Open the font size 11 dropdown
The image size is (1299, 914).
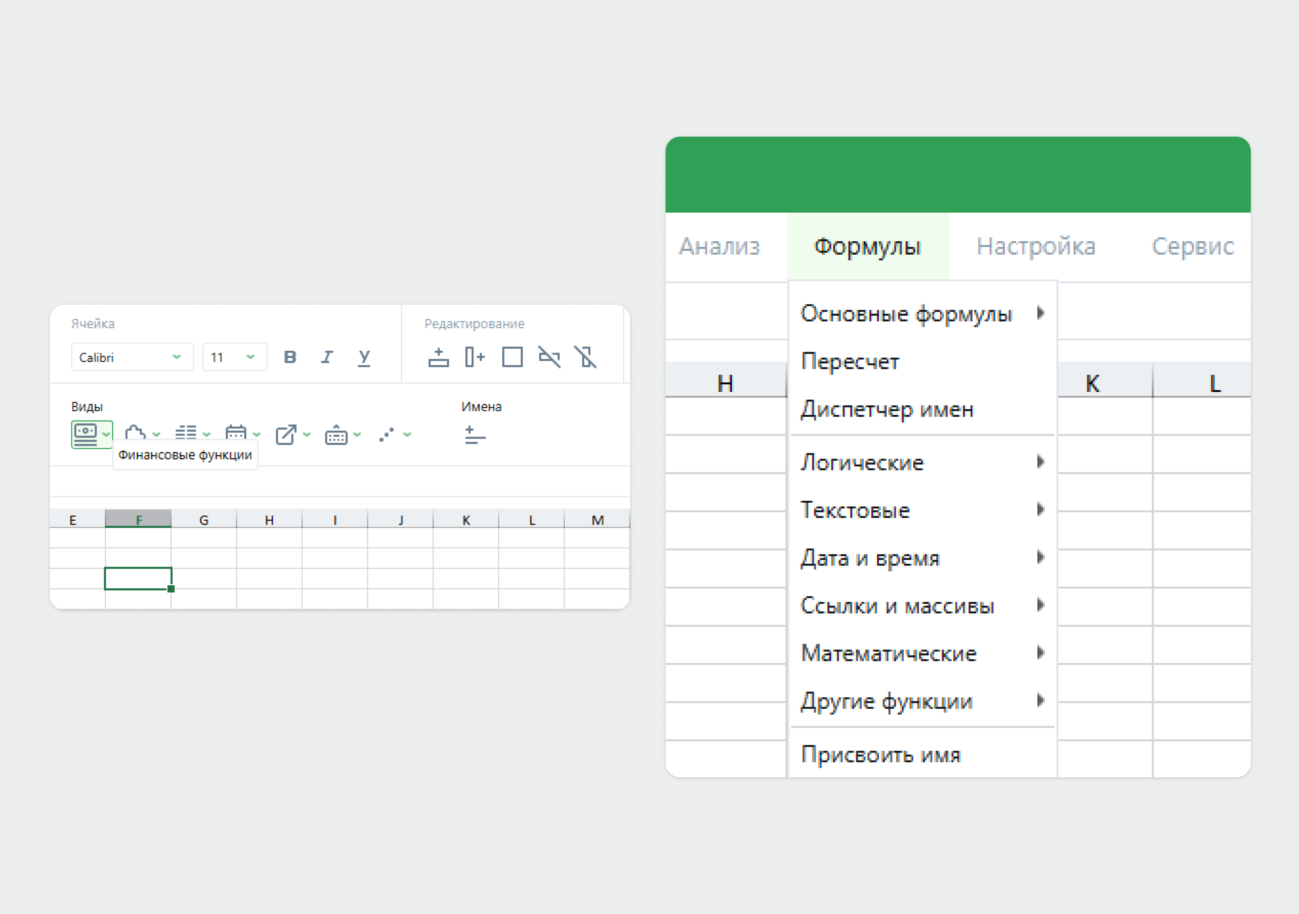(235, 357)
